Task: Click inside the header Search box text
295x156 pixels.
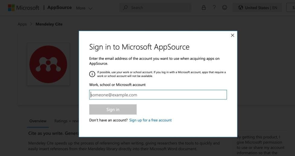Action: (157, 8)
